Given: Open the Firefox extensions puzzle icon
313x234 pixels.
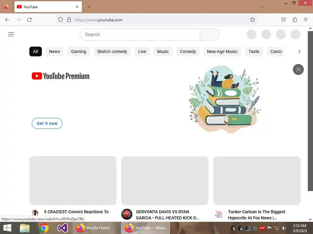Looking at the screenshot, I should (x=295, y=20).
